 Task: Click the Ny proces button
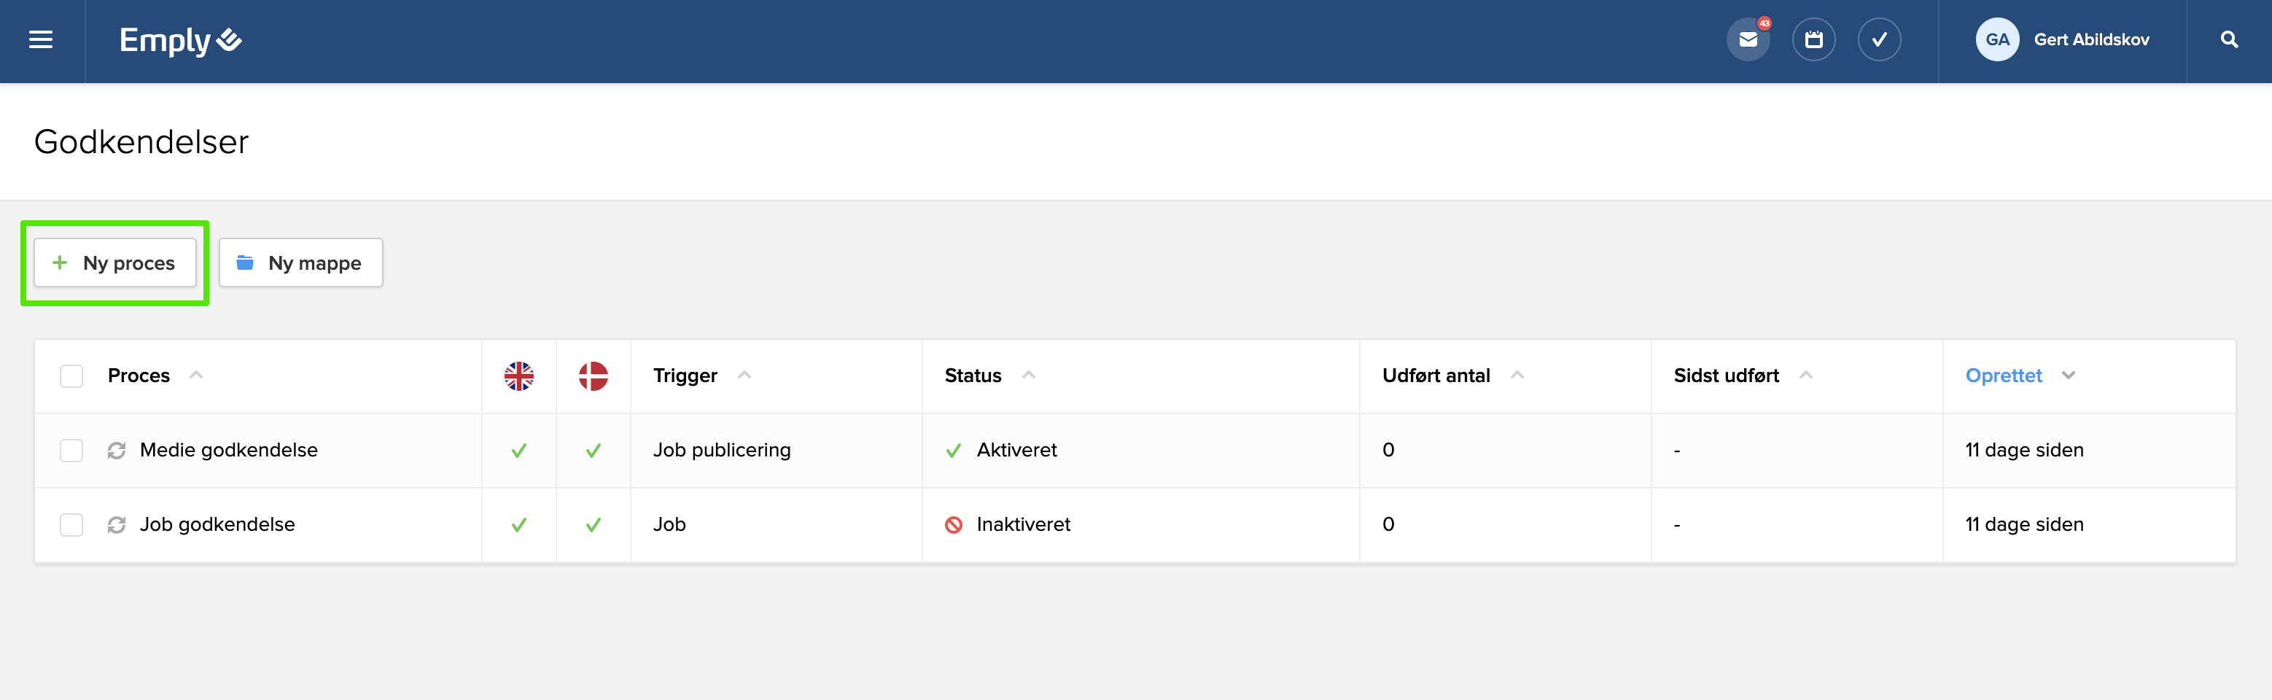115,262
